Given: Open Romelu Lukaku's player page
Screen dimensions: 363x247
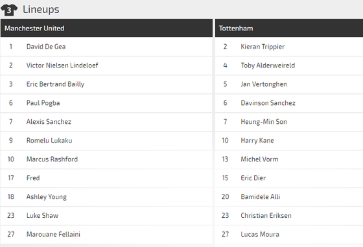Looking at the screenshot, I should [49, 140].
